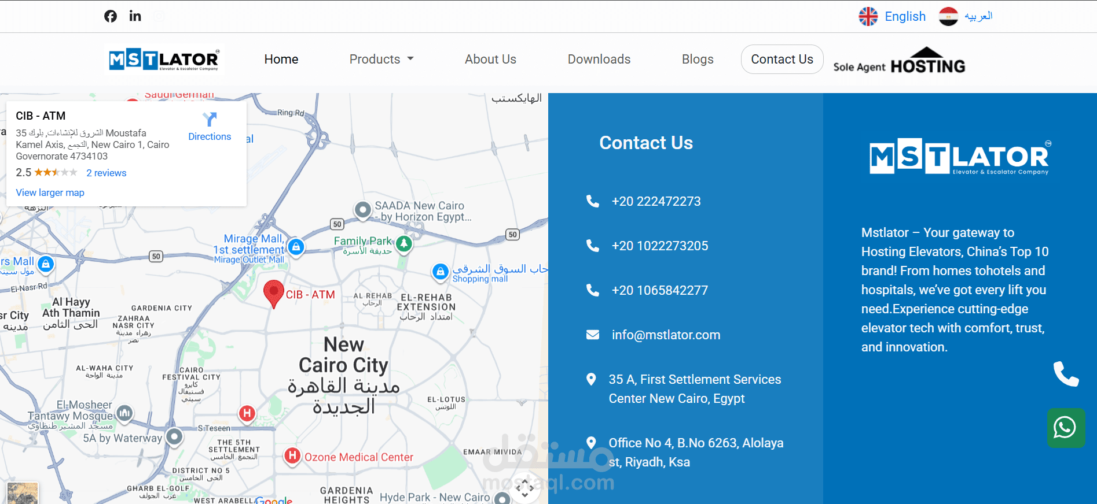Expand the Products dropdown menu
This screenshot has height=504, width=1097.
pos(381,59)
